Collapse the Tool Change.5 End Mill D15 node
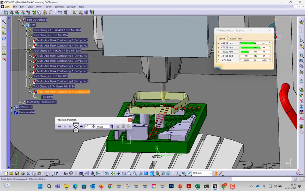The width and height of the screenshot is (305, 191). point(26,76)
